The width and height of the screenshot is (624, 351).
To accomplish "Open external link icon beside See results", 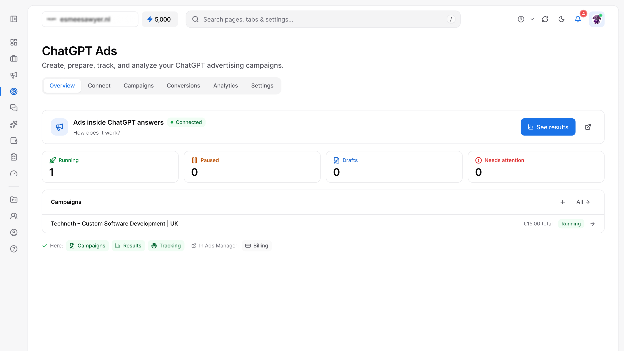I will click(588, 127).
